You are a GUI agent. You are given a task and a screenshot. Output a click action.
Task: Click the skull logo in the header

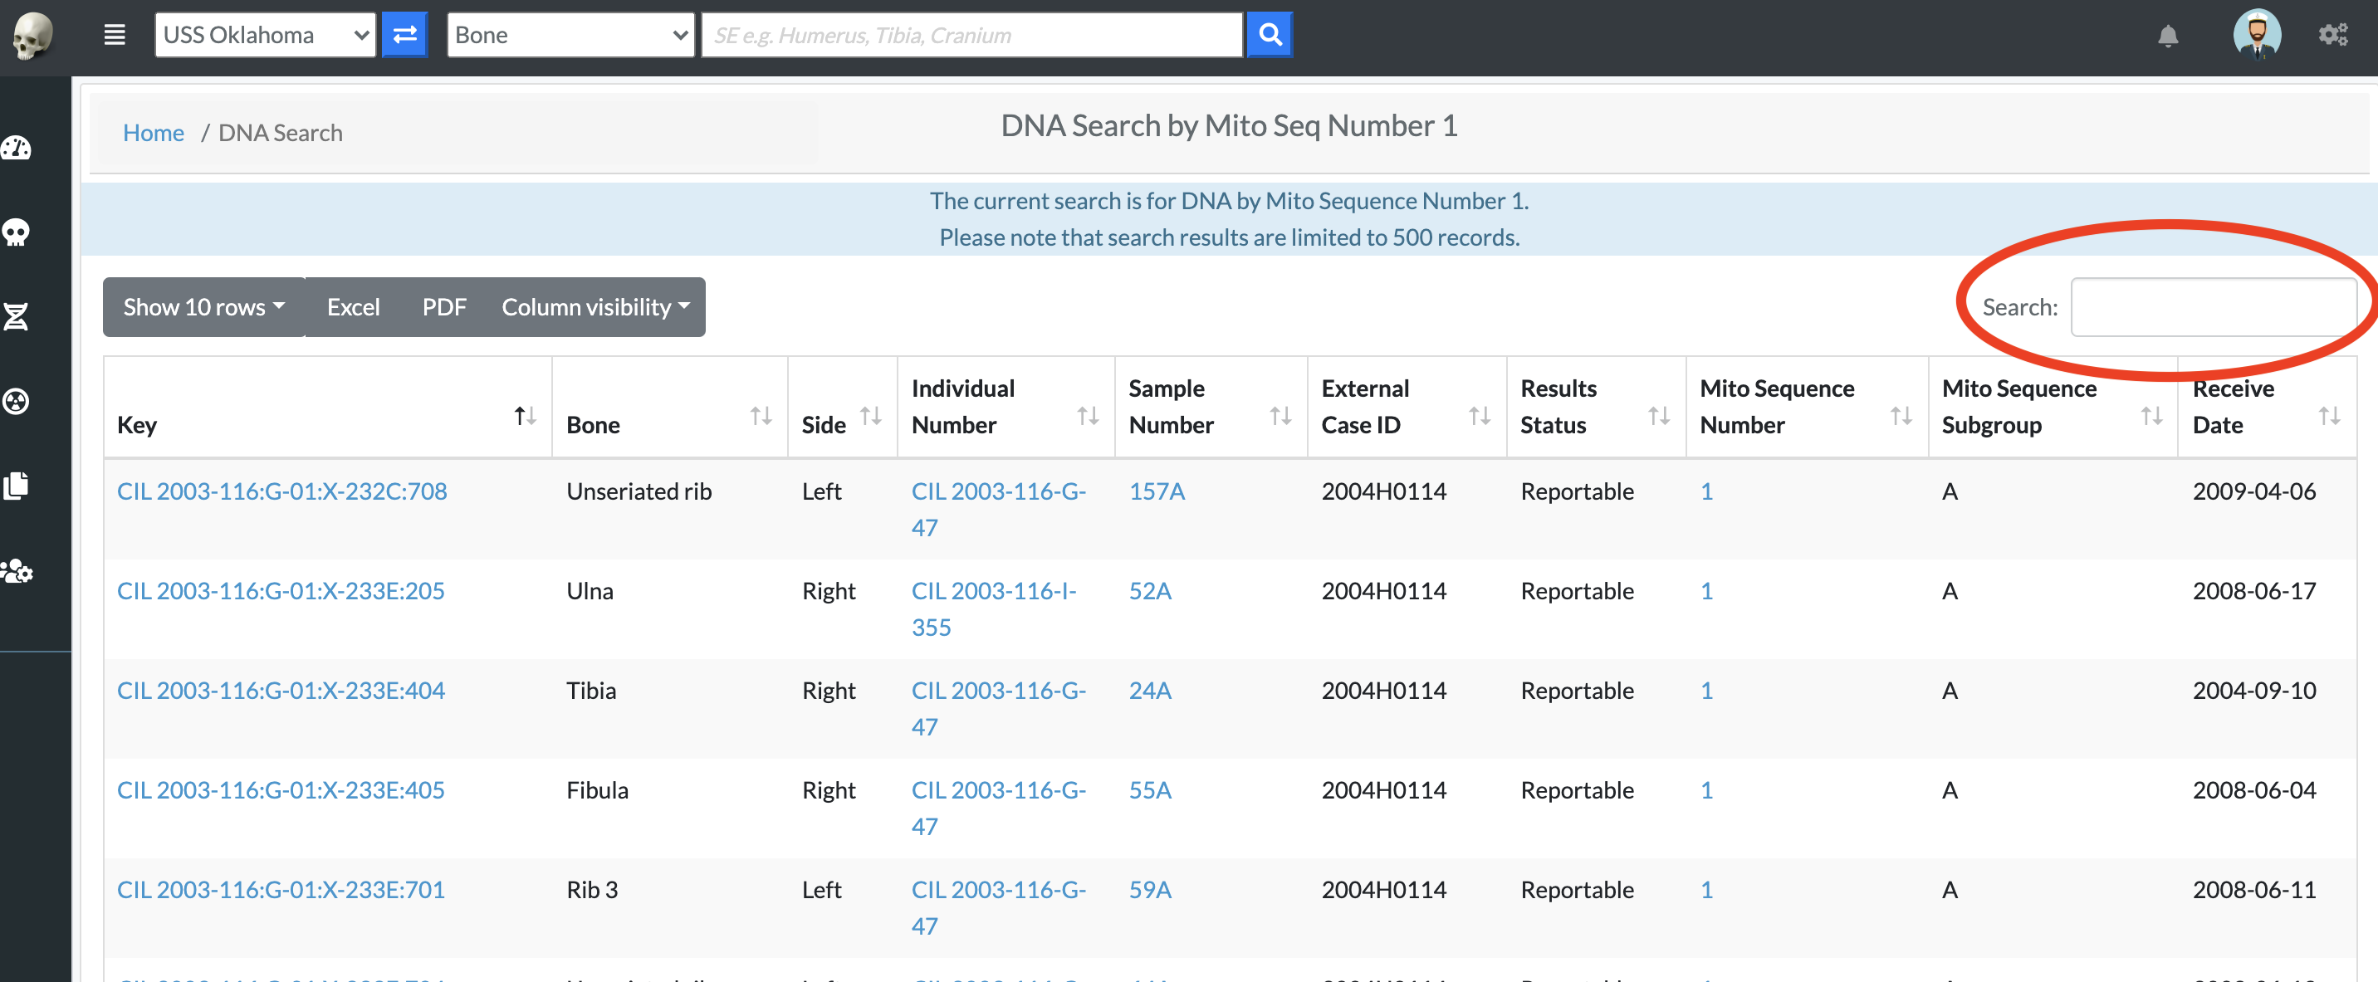coord(32,35)
